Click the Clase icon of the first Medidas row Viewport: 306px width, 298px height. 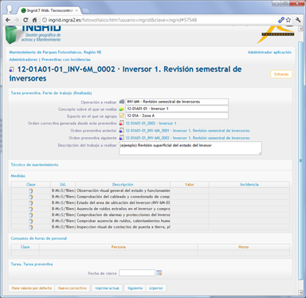click(x=31, y=190)
